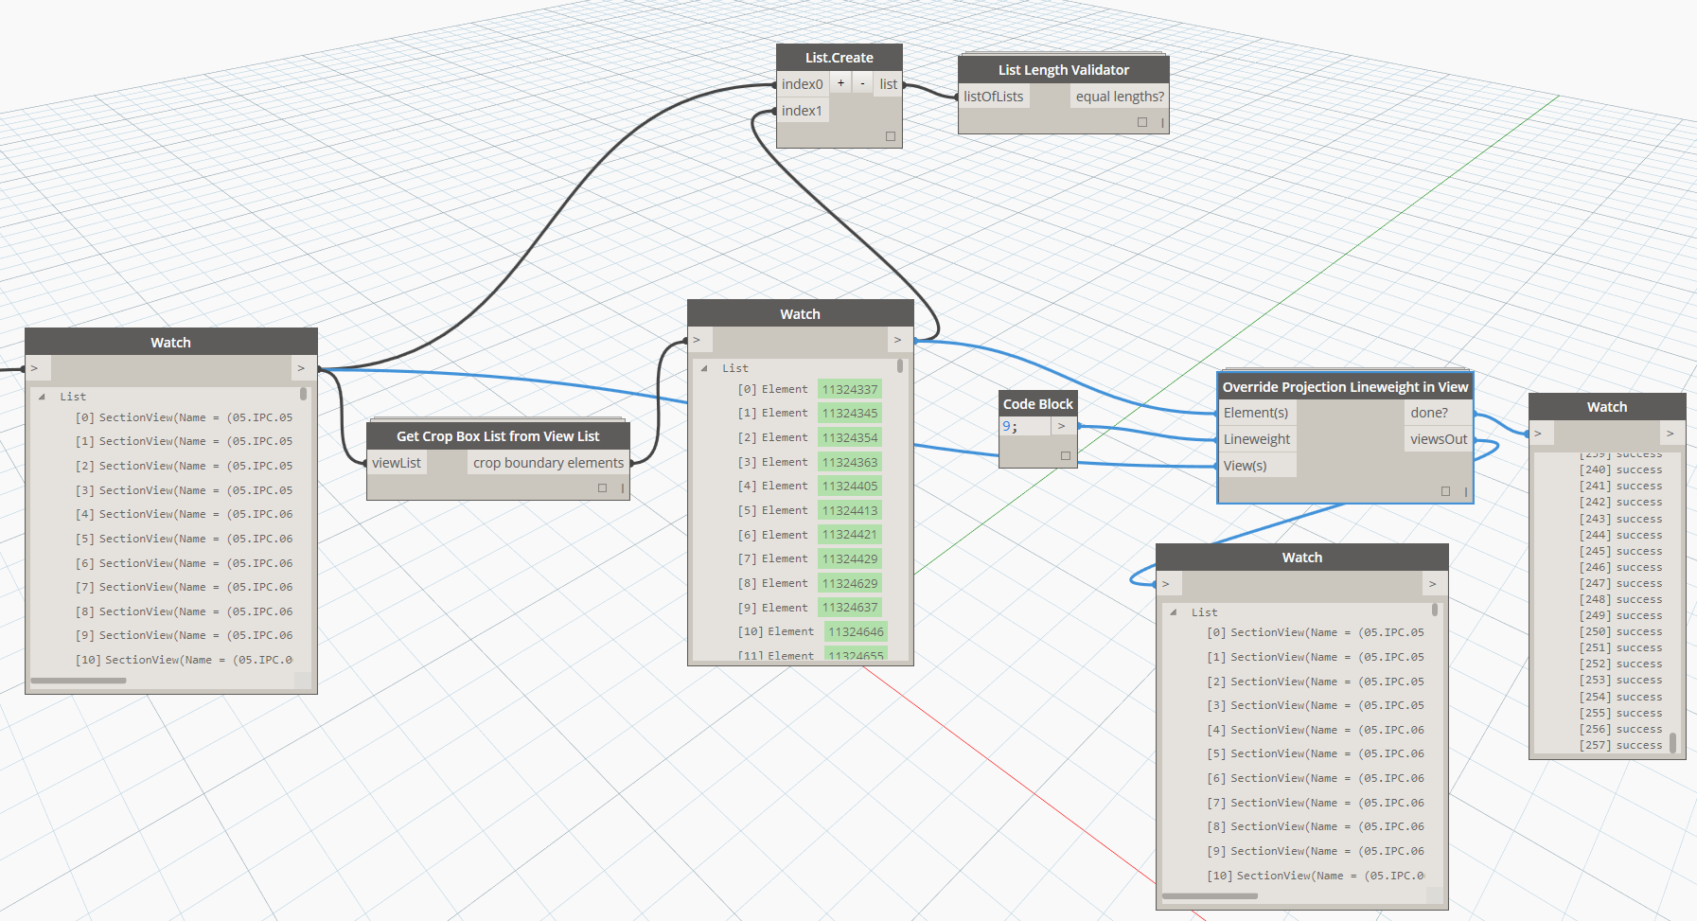Click the plus button on List.Create node
The image size is (1697, 921).
point(840,83)
